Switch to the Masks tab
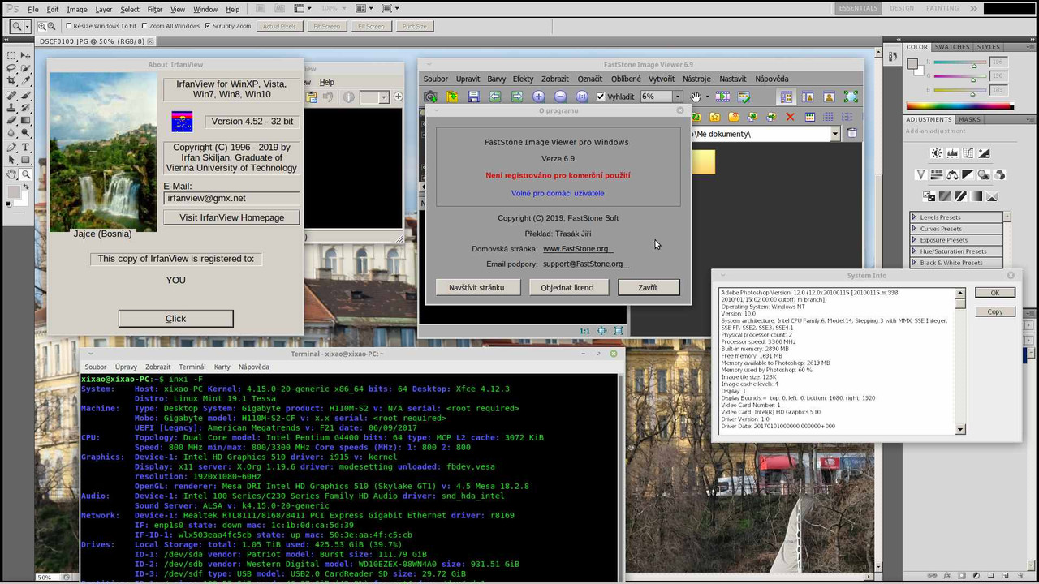The image size is (1039, 584). coord(969,119)
